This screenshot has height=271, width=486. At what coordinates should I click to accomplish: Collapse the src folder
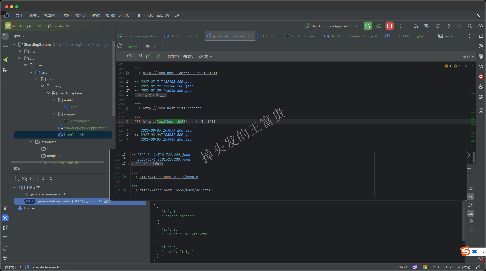click(20, 58)
